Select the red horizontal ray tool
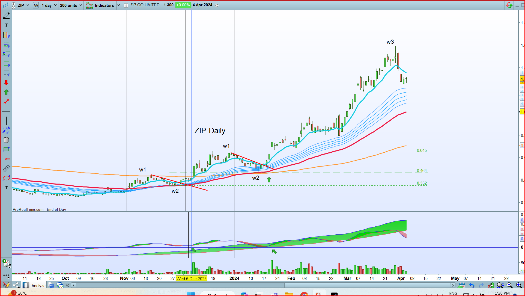This screenshot has height=296, width=525. click(x=7, y=159)
